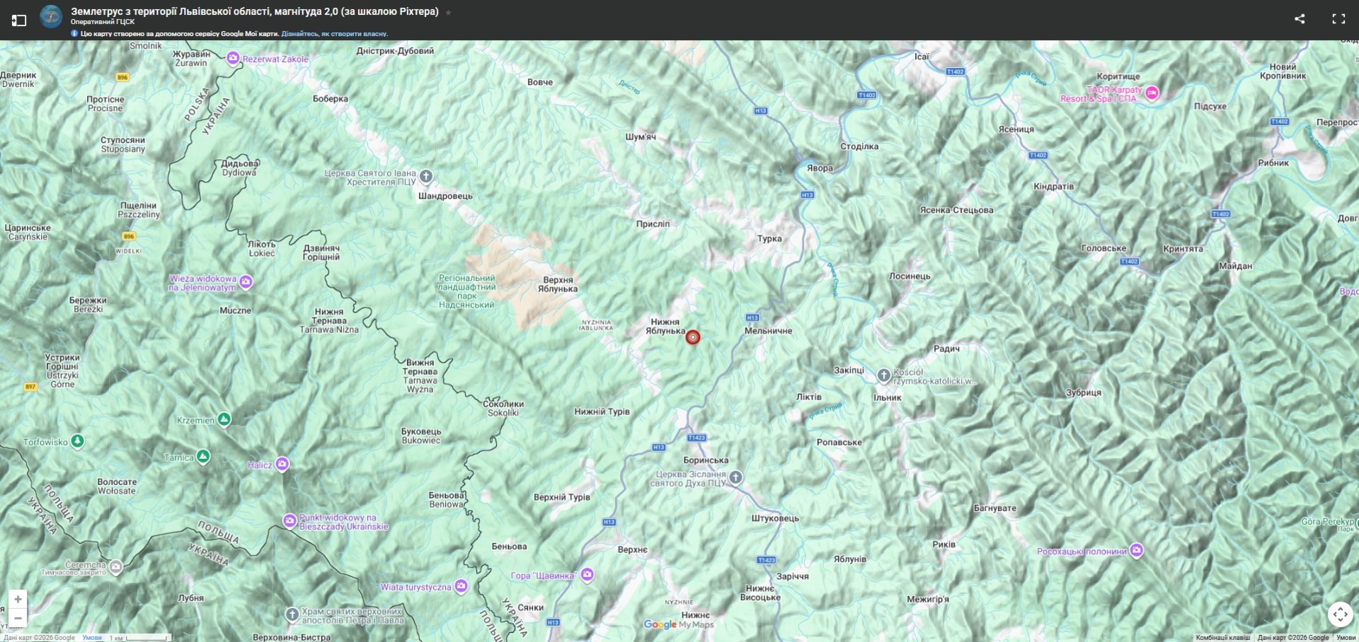The width and height of the screenshot is (1359, 642).
Task: Recenter map with the location crosshair
Action: pos(1340,614)
